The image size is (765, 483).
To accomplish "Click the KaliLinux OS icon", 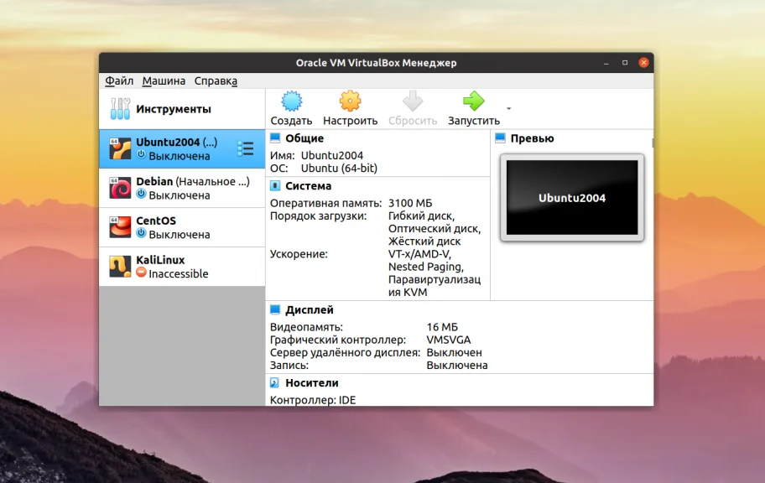I will pyautogui.click(x=120, y=267).
